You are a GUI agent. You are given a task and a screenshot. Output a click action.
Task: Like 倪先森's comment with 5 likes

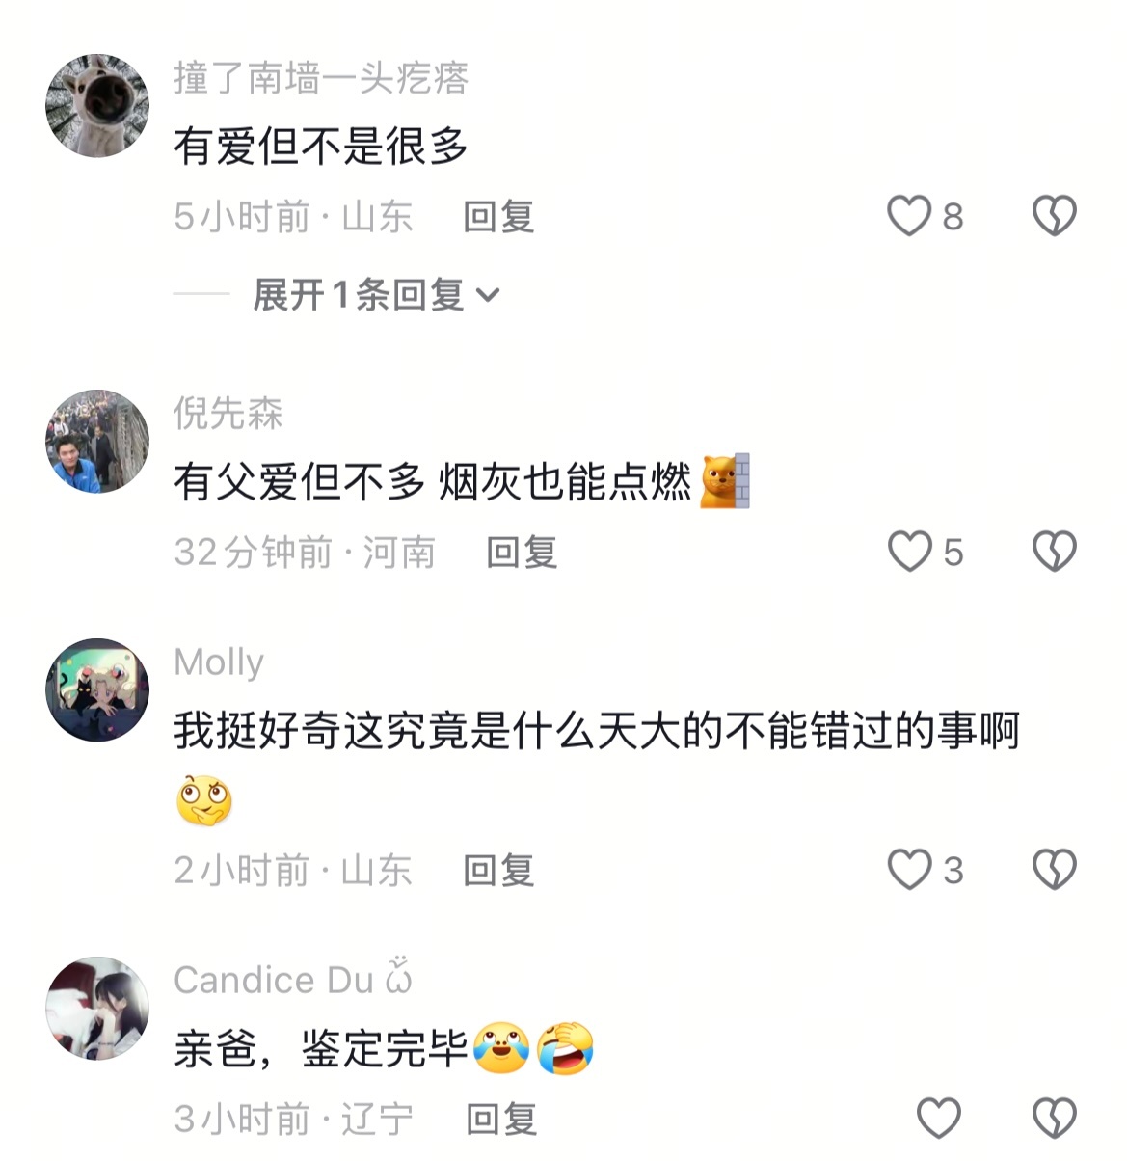coord(909,552)
